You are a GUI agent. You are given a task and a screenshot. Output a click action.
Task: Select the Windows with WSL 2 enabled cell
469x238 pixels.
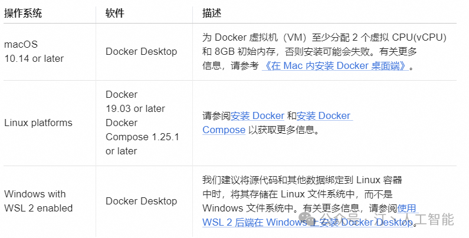coord(38,201)
